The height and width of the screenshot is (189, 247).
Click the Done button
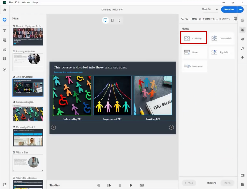click(227, 183)
